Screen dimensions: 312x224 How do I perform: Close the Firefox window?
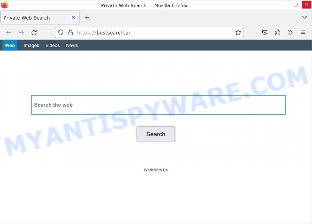tap(307, 5)
